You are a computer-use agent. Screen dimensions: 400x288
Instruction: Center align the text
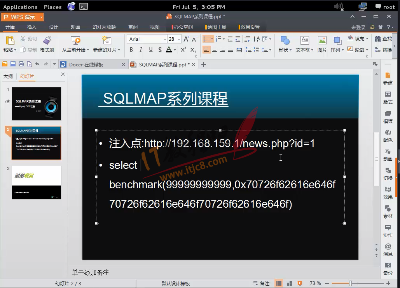coord(215,50)
